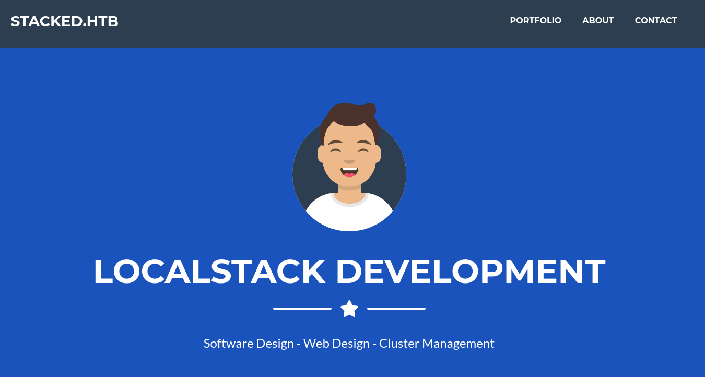Click the word DEVELOPMENT in the heading
The image size is (705, 377).
click(470, 272)
